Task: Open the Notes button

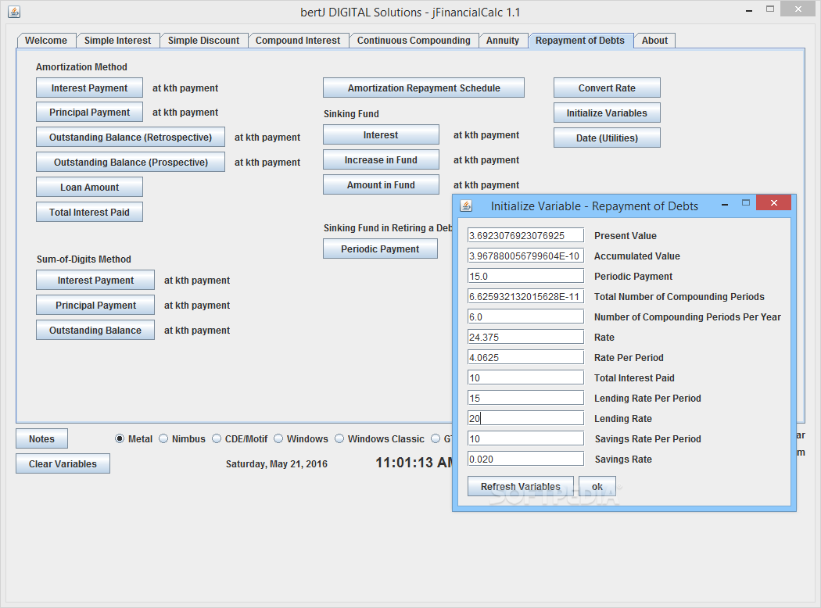Action: coord(42,439)
